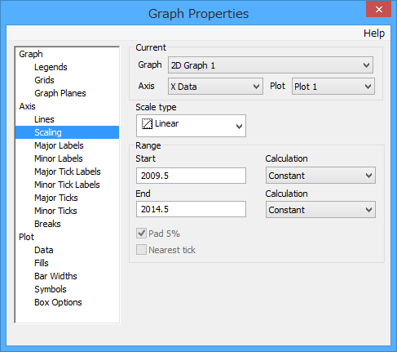Open the Graph dropdown showing 2D Graph 1
This screenshot has height=352, width=397.
271,65
